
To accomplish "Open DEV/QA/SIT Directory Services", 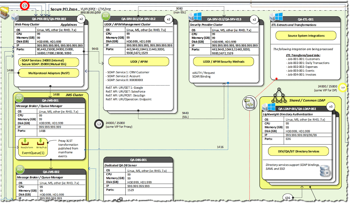I will pos(298,151).
